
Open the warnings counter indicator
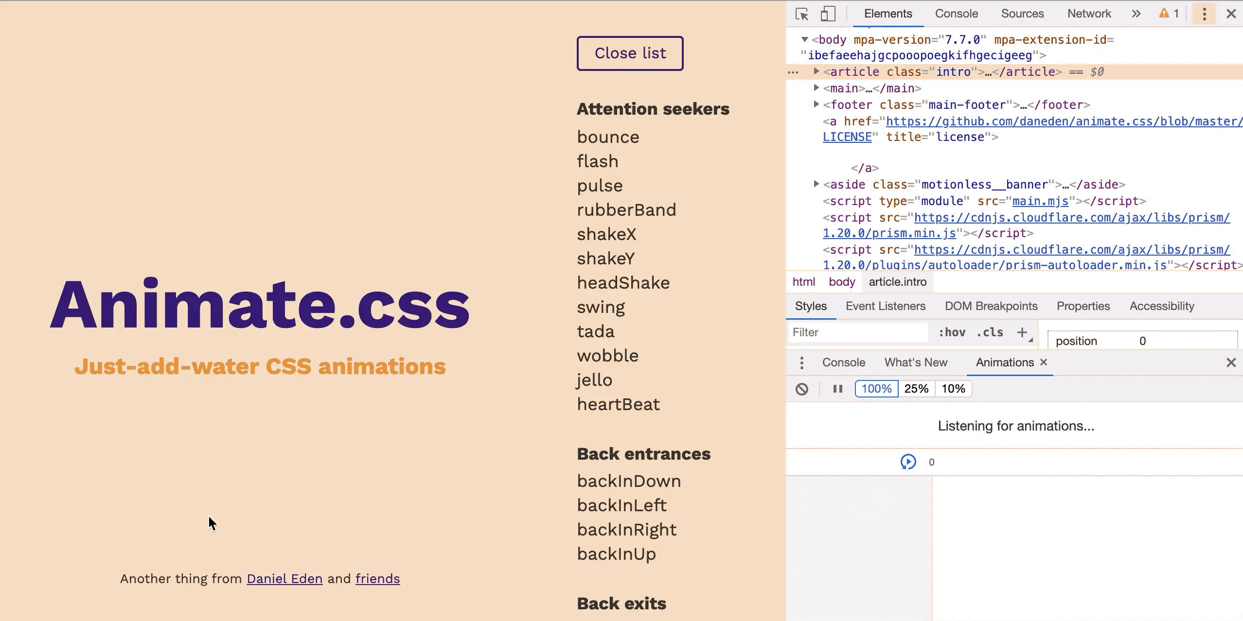[1169, 14]
